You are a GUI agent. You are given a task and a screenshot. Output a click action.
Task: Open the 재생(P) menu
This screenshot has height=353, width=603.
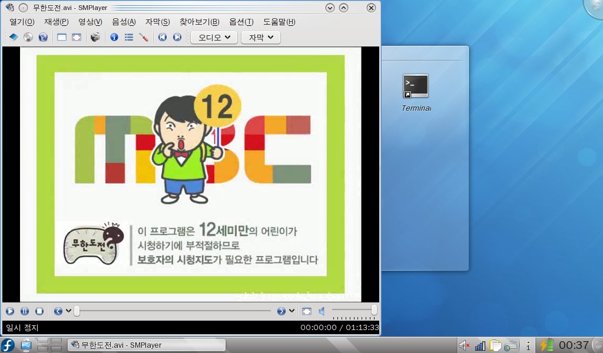(56, 22)
